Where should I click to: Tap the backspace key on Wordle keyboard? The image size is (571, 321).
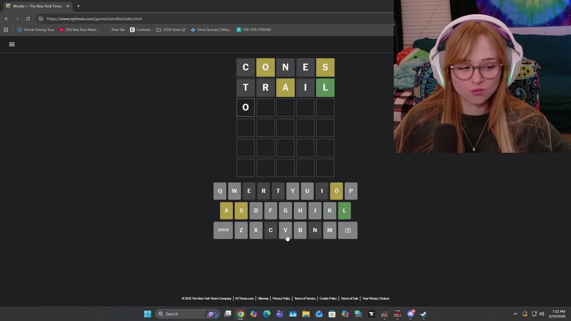tap(348, 230)
